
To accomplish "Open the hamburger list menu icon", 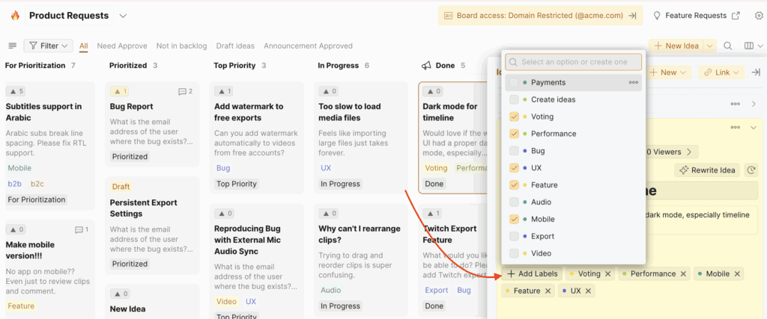I will 12,46.
